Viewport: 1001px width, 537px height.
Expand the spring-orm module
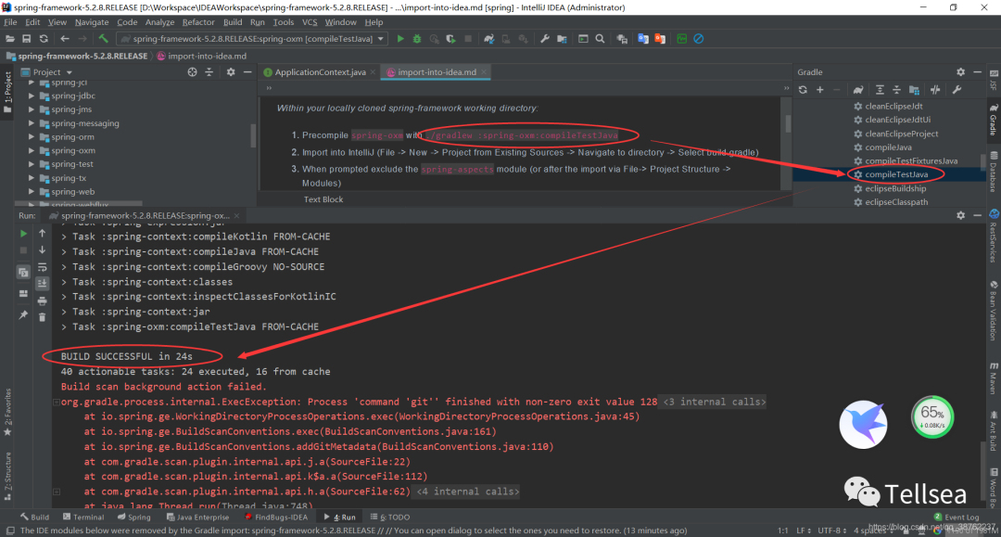(32, 136)
